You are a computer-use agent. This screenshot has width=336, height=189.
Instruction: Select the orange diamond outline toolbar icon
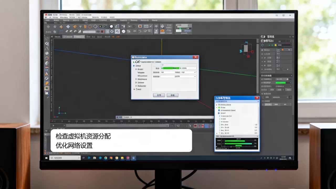[90, 27]
